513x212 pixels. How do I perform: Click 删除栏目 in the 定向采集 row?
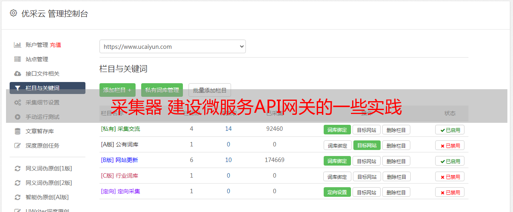pos(396,192)
